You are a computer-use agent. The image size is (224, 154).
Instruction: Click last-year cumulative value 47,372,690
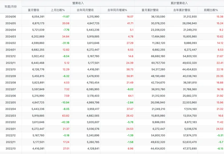tap(190, 149)
